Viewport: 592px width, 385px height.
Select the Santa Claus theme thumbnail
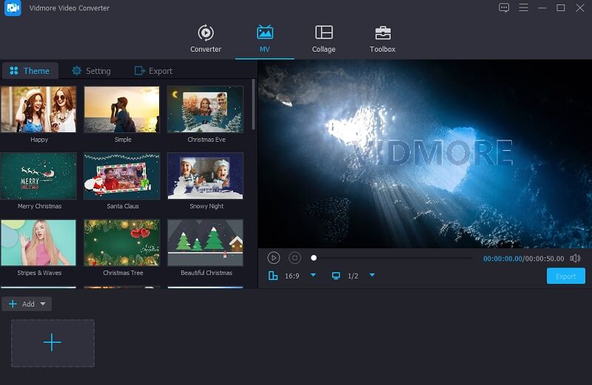121,176
